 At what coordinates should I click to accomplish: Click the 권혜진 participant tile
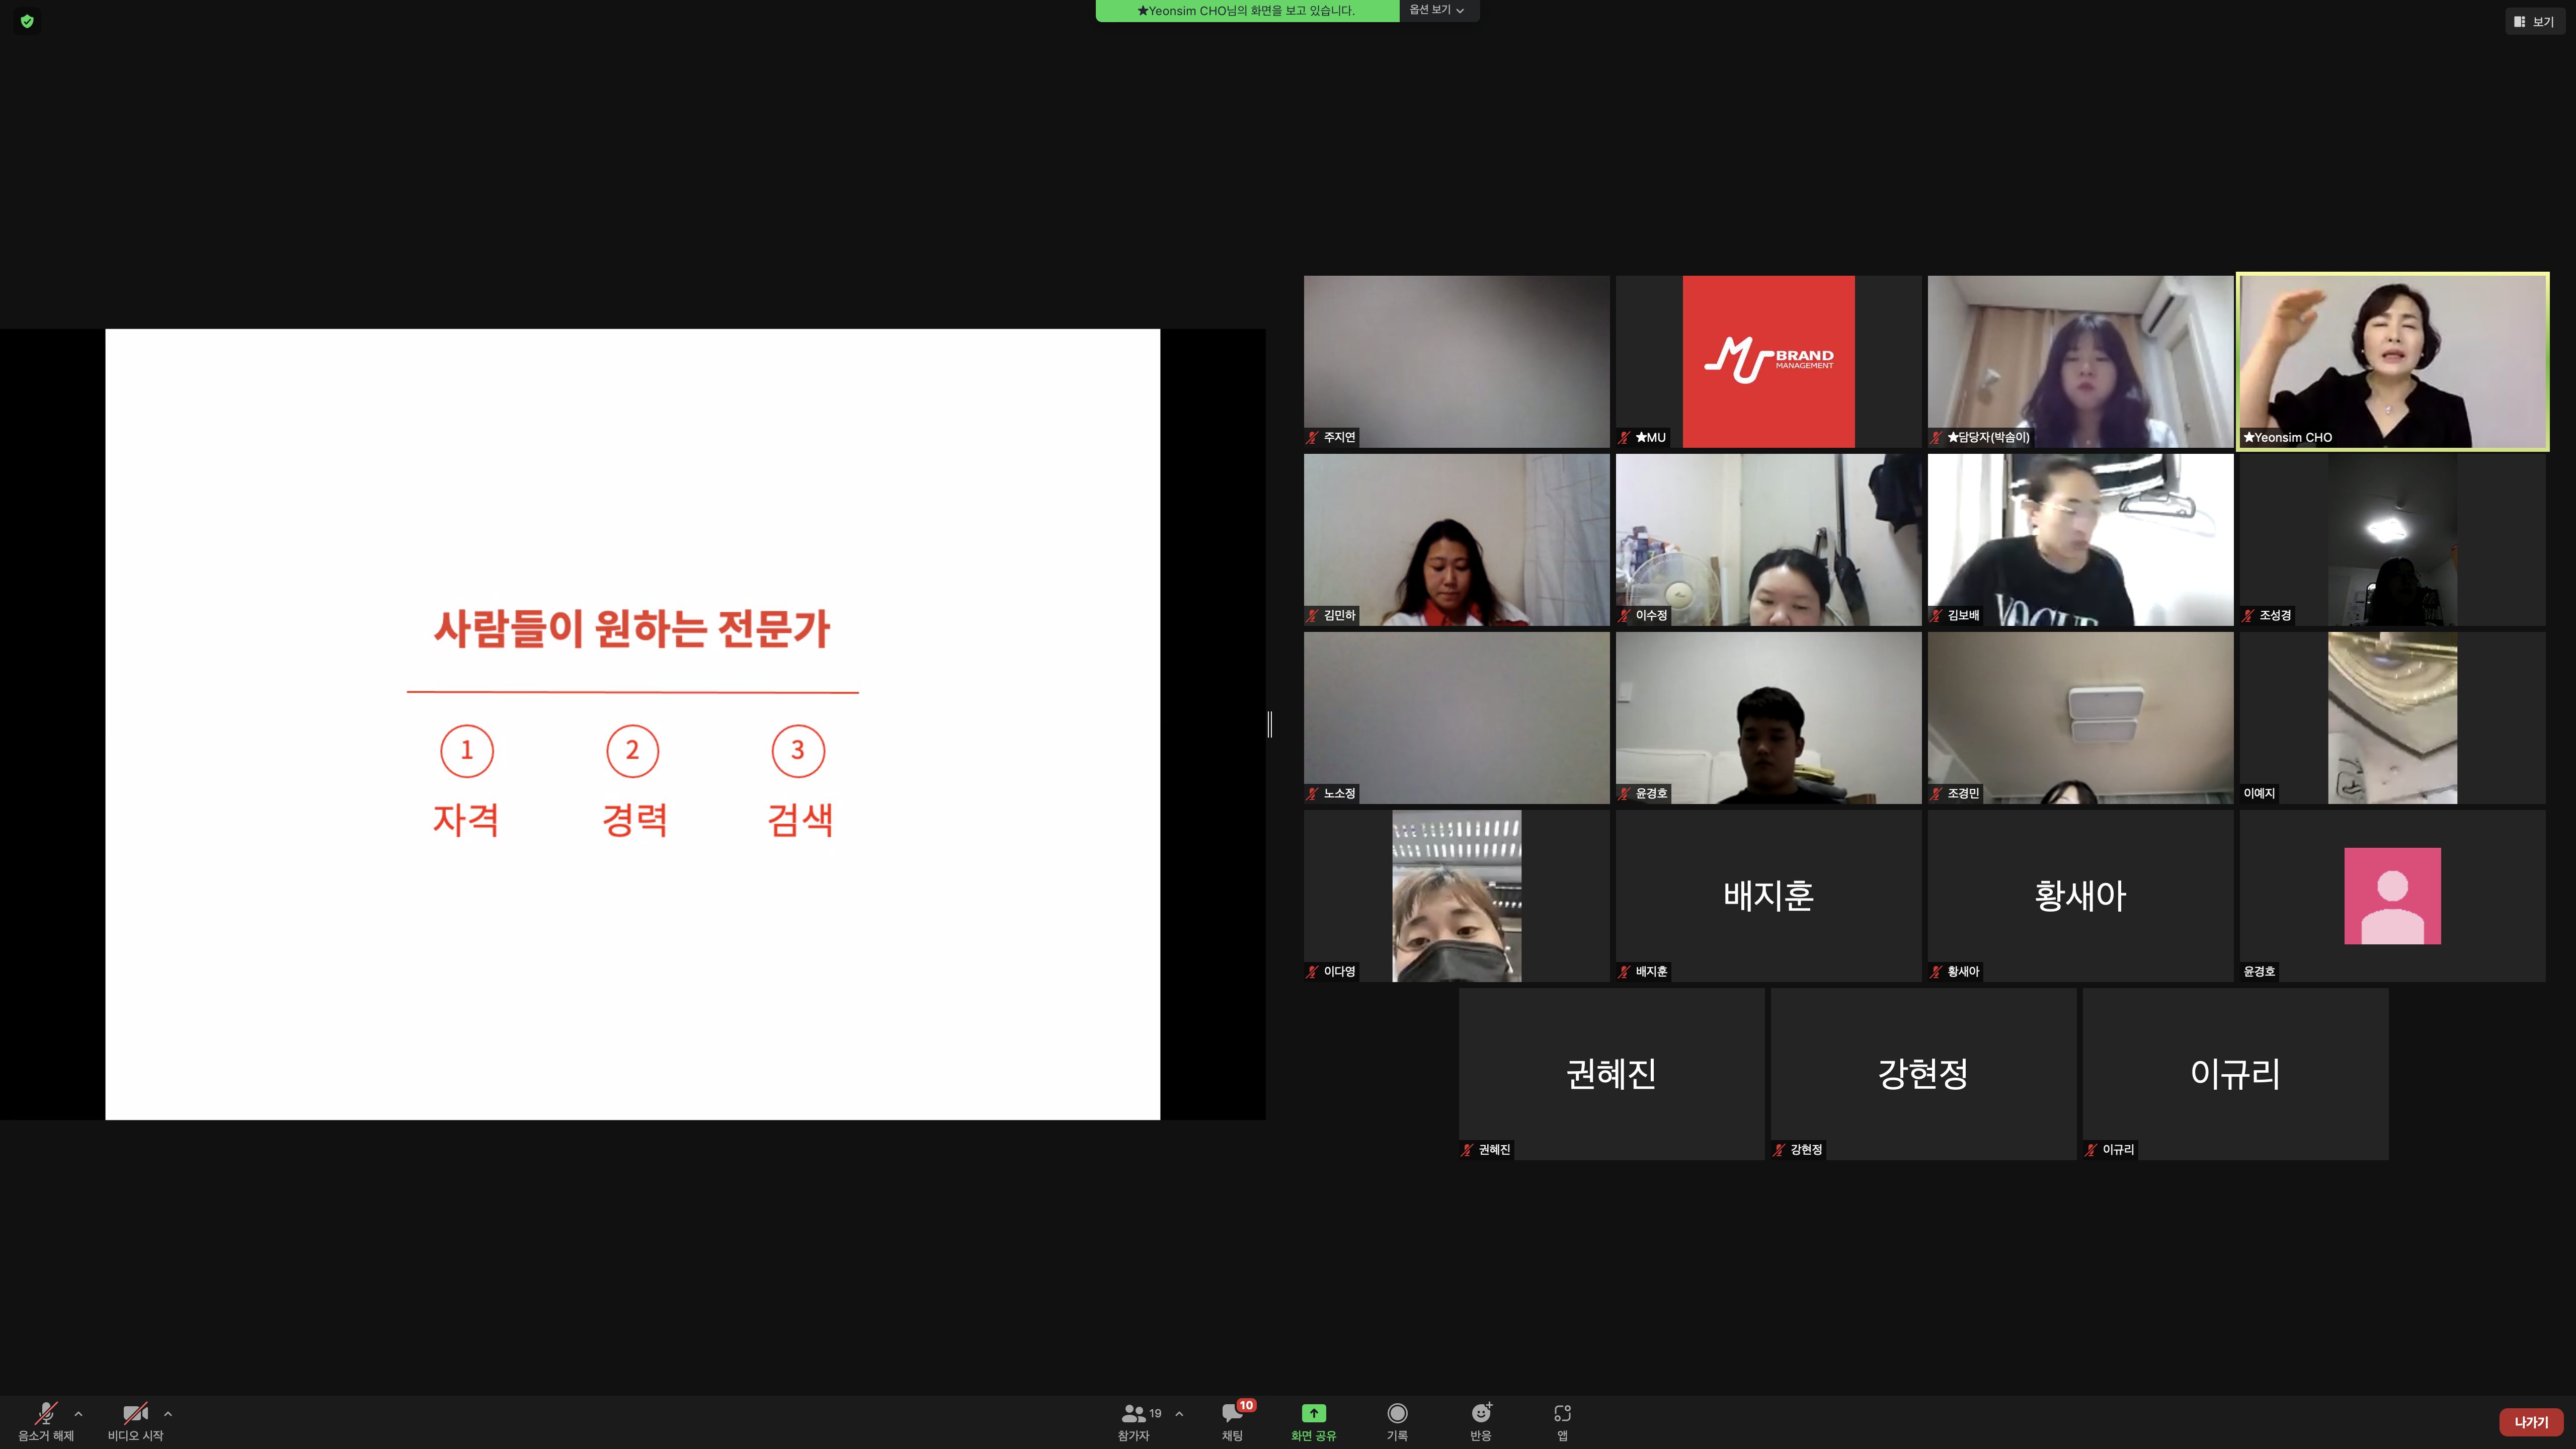click(1611, 1073)
